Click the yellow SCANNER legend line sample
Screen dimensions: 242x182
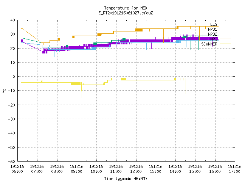225,44
